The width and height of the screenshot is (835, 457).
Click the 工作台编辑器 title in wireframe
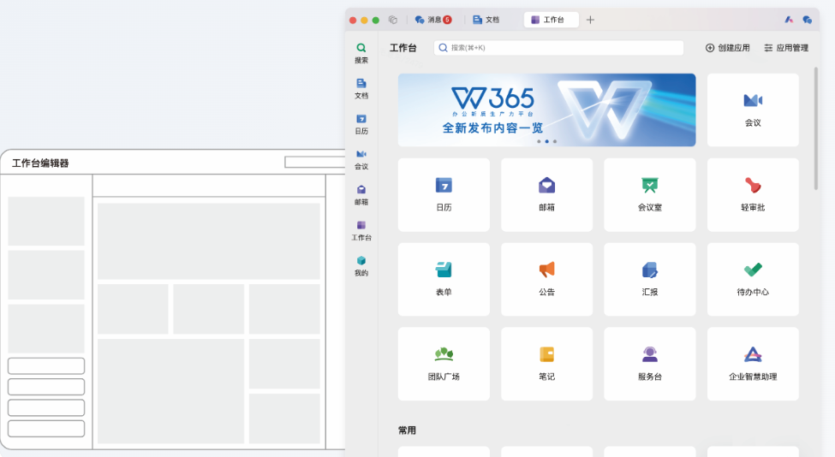[x=40, y=163]
